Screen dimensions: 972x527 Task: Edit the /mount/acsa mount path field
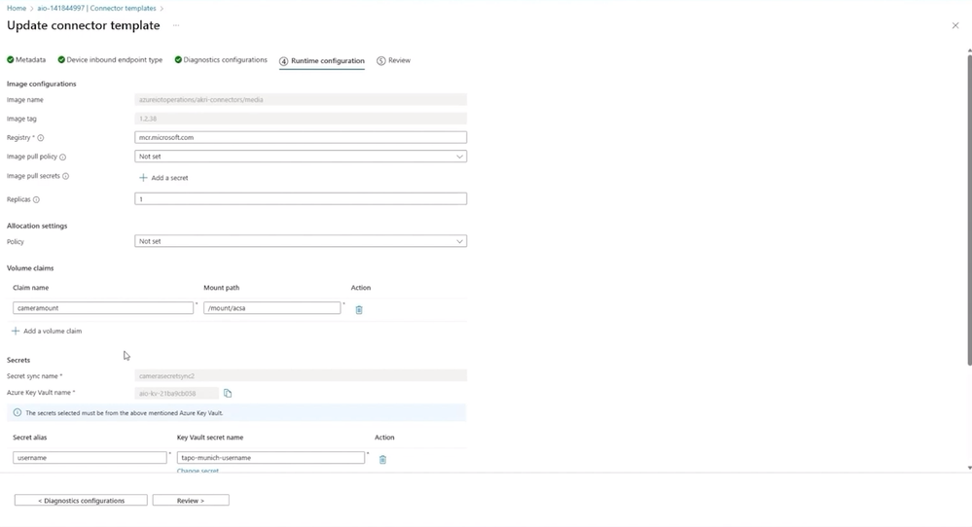tap(272, 308)
